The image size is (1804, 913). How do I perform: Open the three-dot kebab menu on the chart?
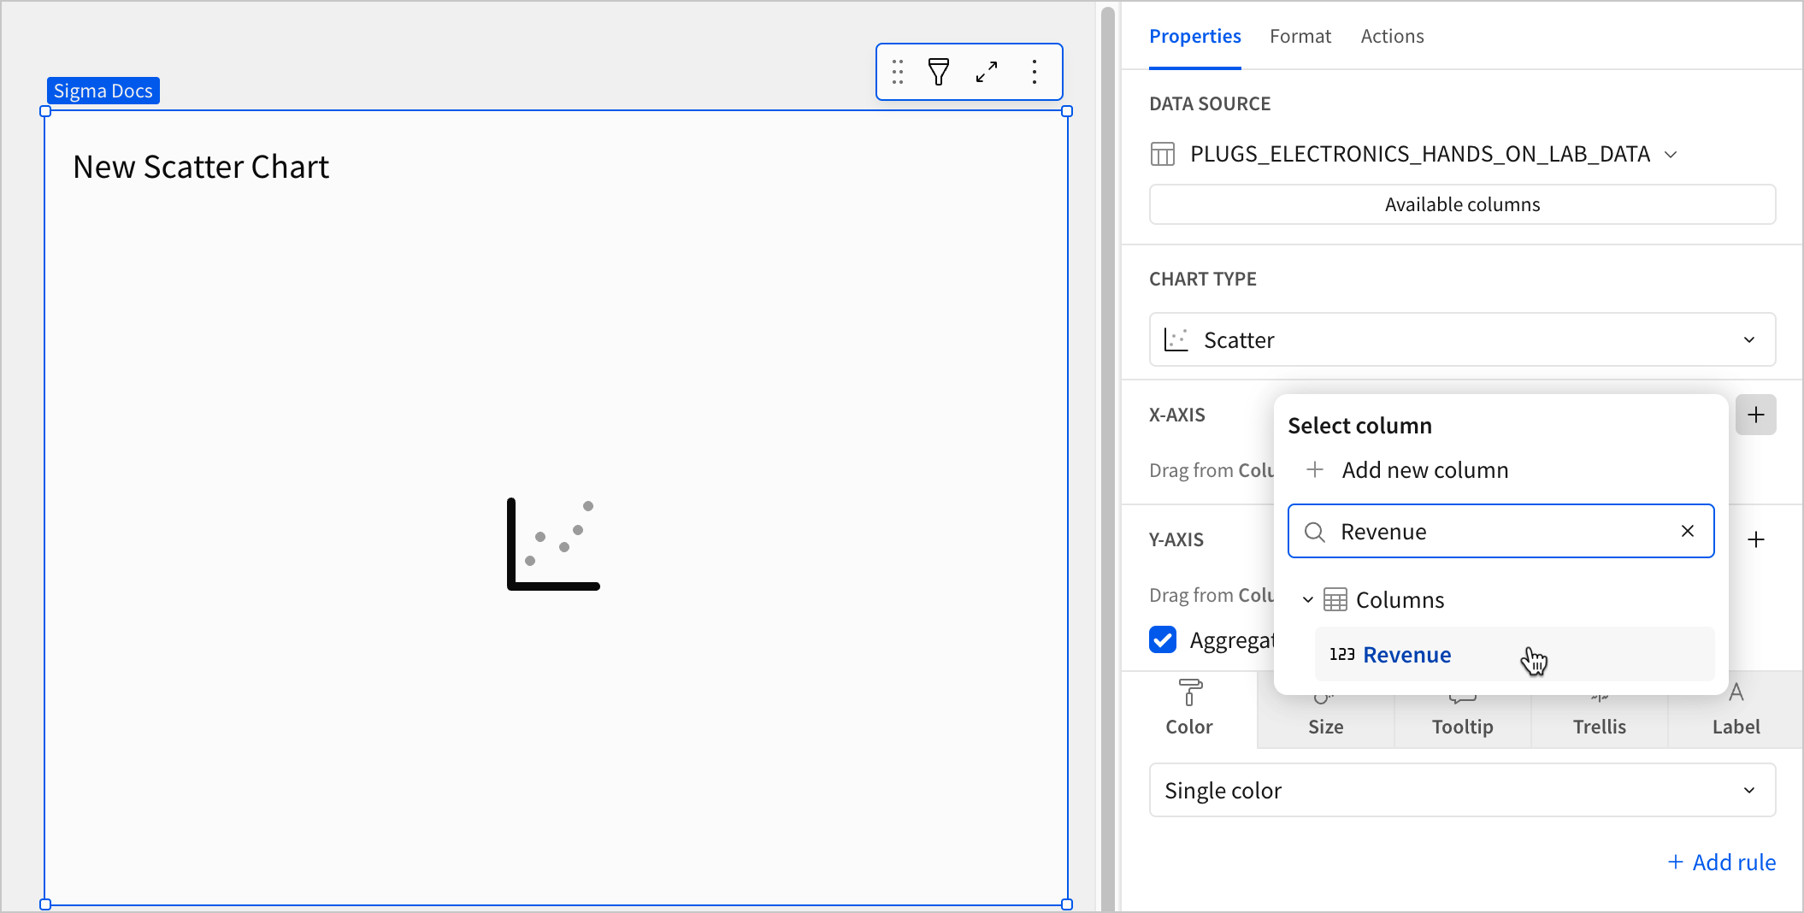1035,72
